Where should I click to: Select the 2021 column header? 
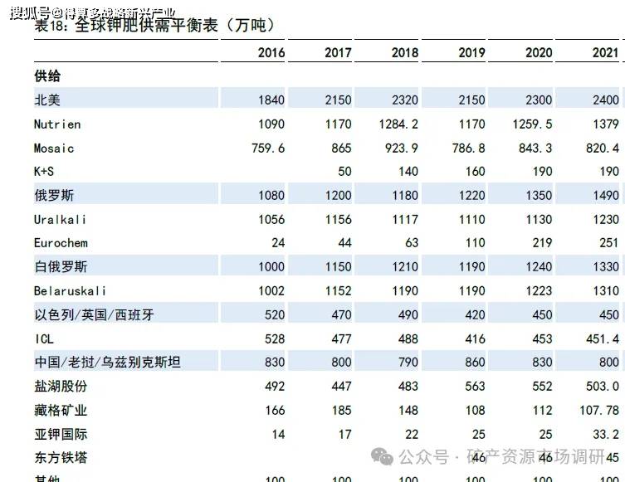(605, 52)
